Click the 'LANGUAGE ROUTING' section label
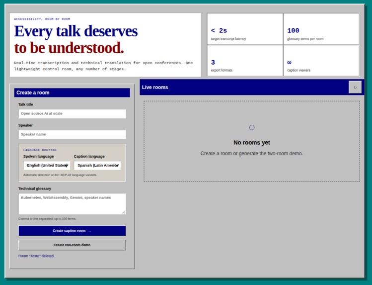Image resolution: width=372 pixels, height=285 pixels. coord(40,150)
